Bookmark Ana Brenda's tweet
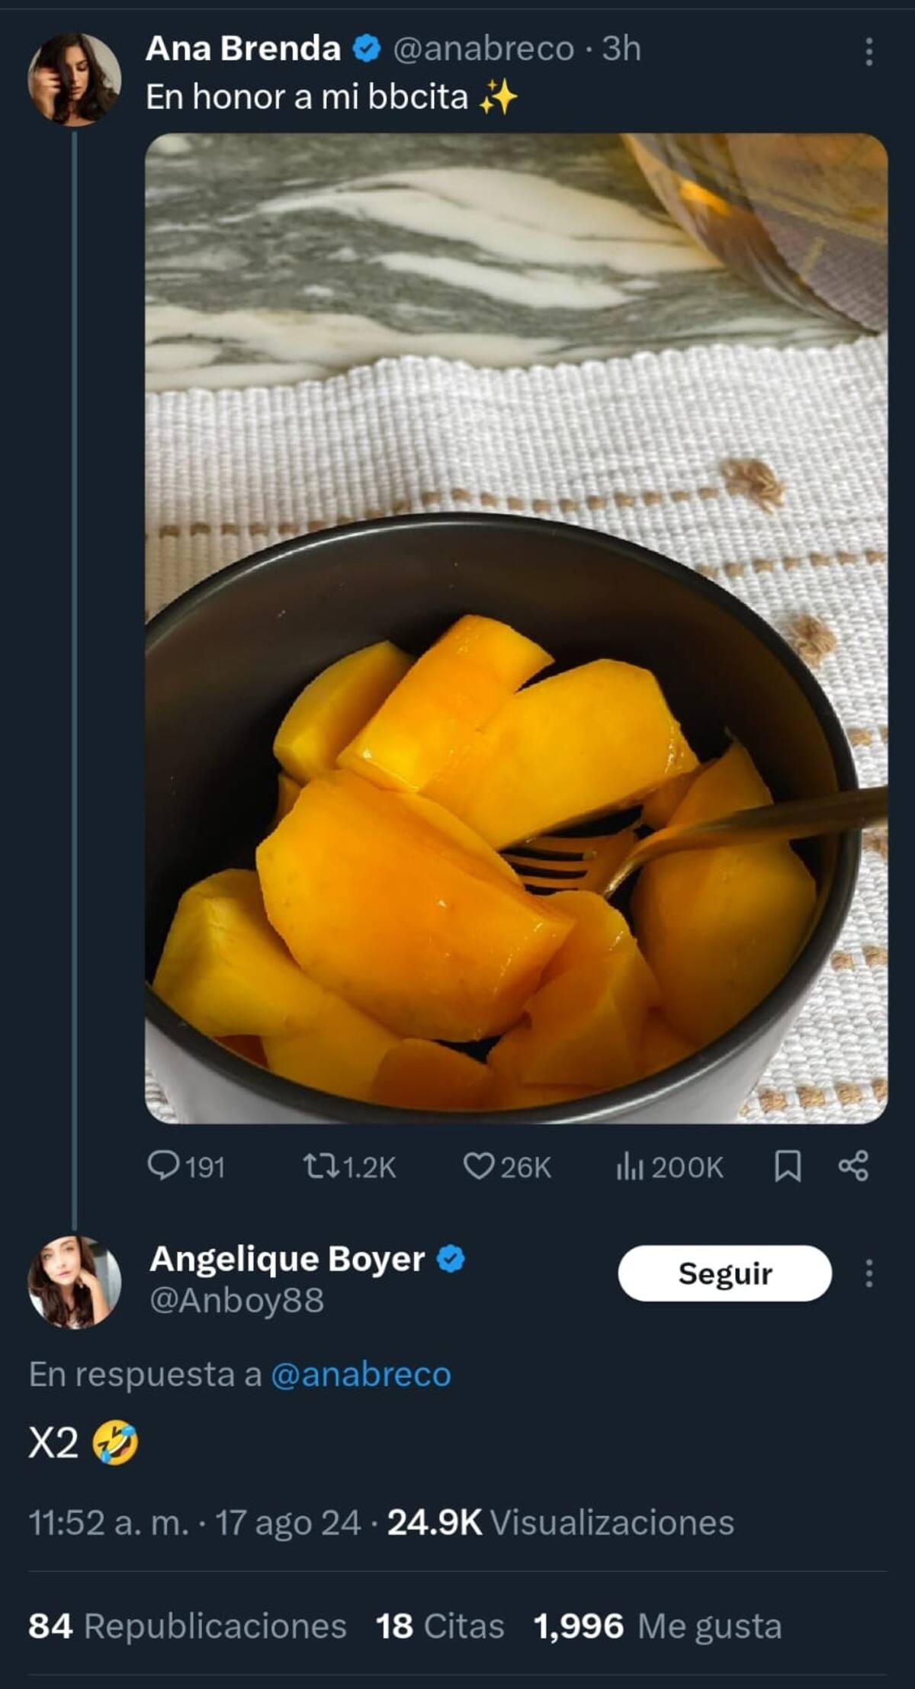Image resolution: width=915 pixels, height=1689 pixels. (787, 1166)
